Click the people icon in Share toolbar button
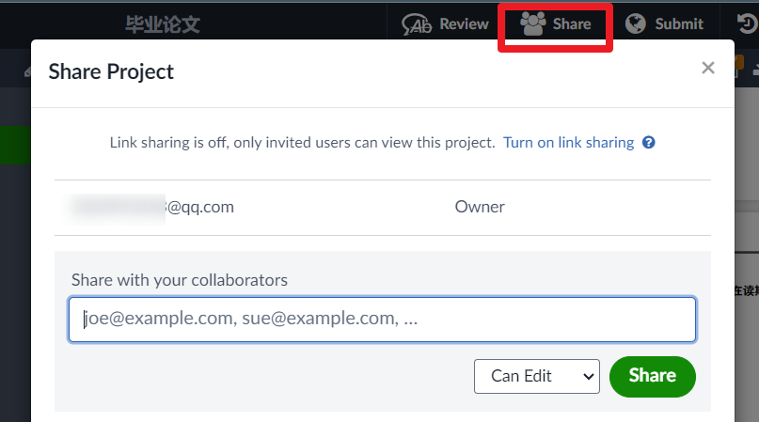759x422 pixels. pos(533,24)
